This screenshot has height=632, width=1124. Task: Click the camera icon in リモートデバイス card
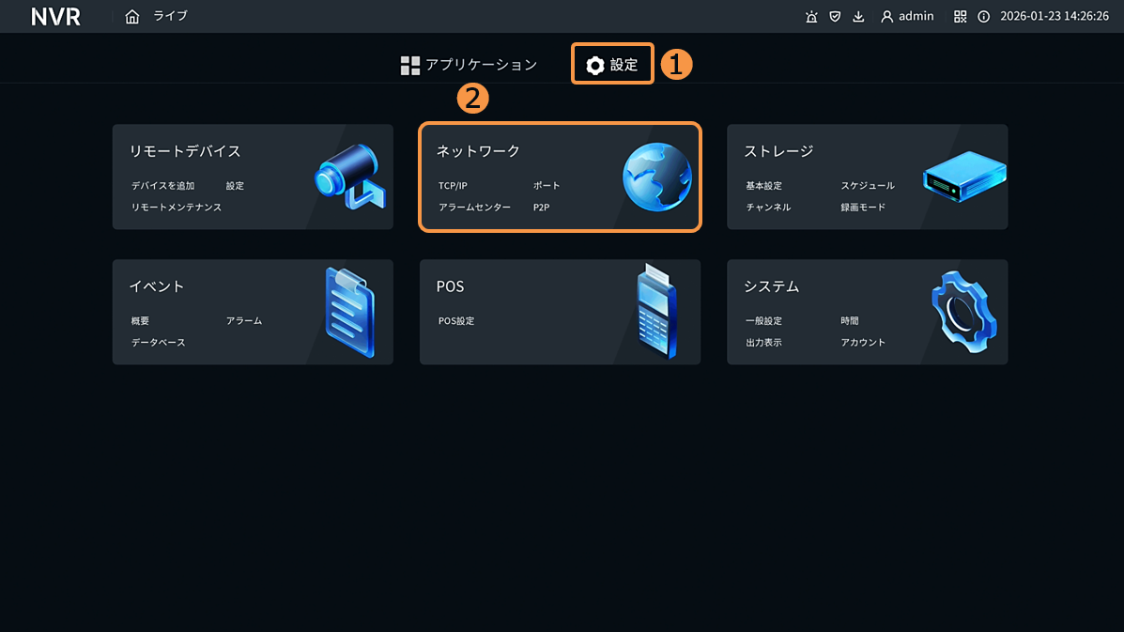[x=348, y=177]
